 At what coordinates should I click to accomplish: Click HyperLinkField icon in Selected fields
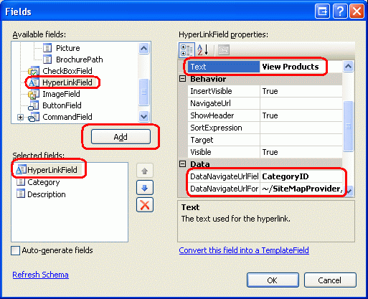coord(21,170)
